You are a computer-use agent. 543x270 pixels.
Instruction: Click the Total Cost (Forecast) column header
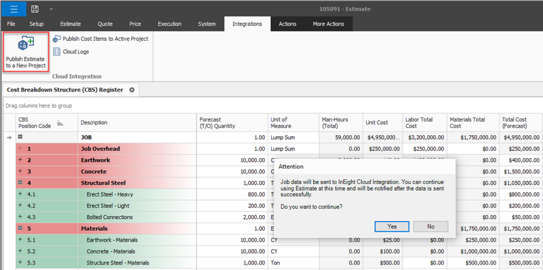520,123
